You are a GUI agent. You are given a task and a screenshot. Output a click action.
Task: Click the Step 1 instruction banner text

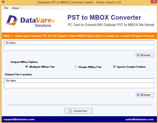tap(79, 36)
